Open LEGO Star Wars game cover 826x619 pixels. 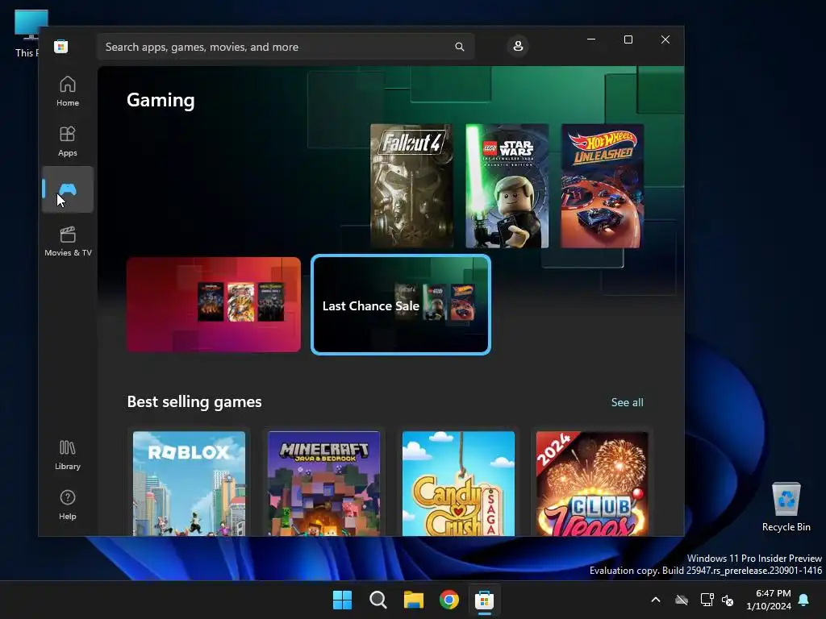[x=507, y=186]
